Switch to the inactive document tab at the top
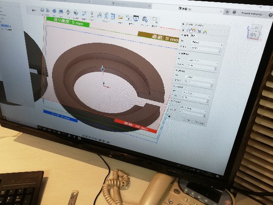The height and width of the screenshot is (205, 273). coord(121,4)
